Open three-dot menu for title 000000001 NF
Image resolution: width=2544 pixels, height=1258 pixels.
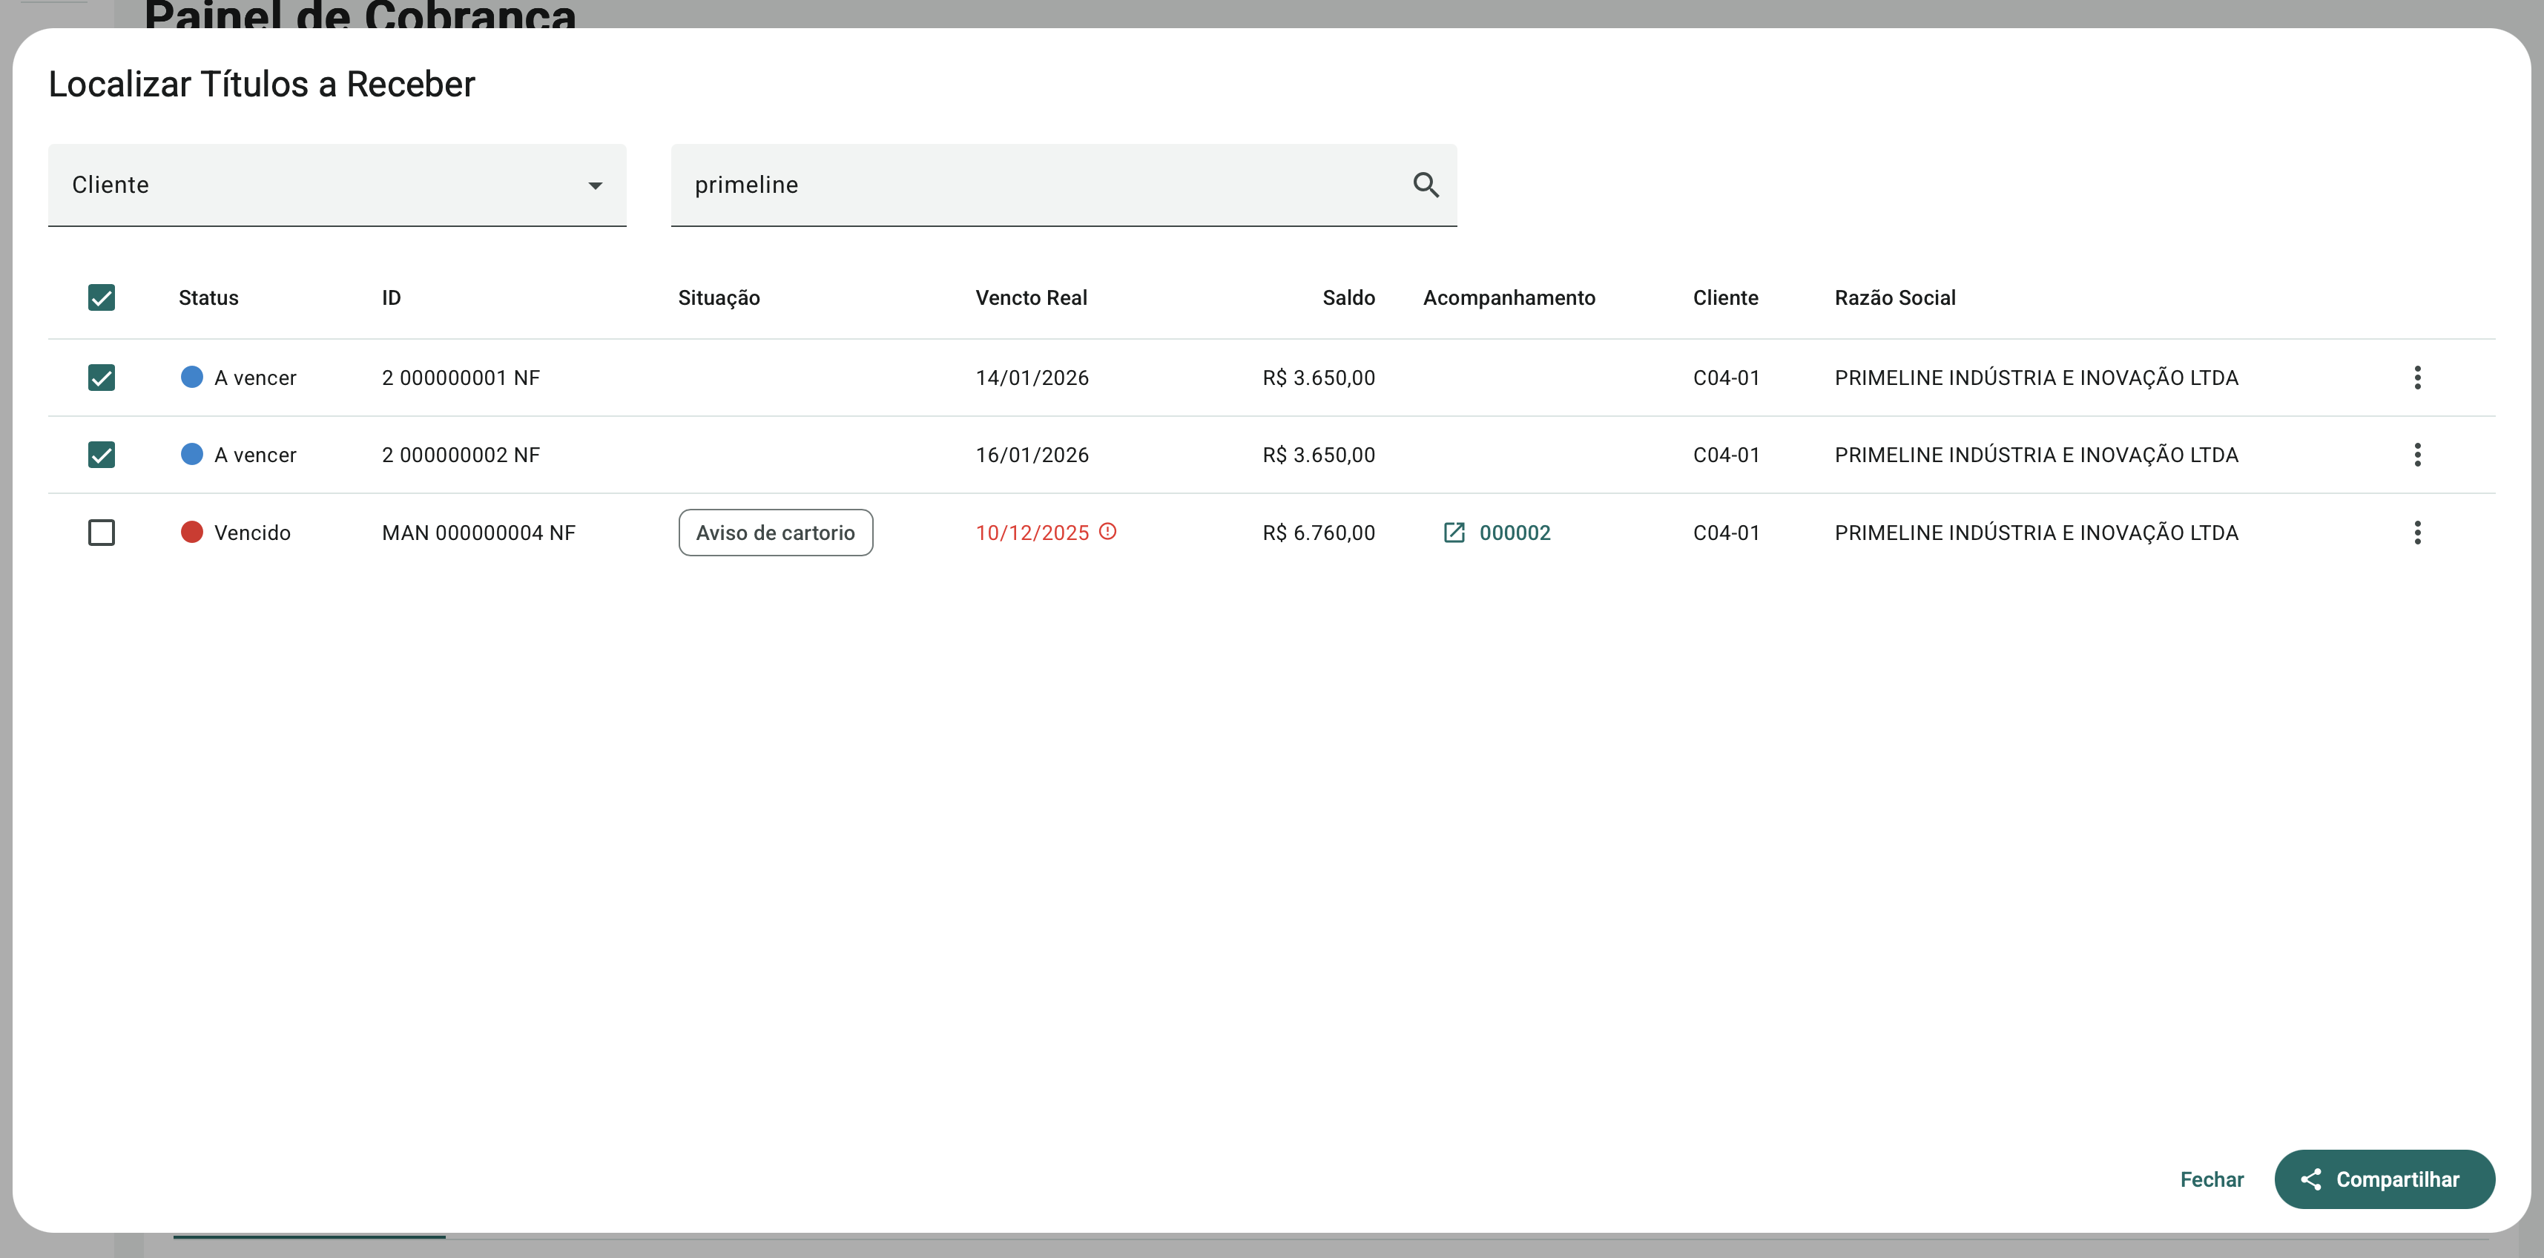click(2416, 378)
